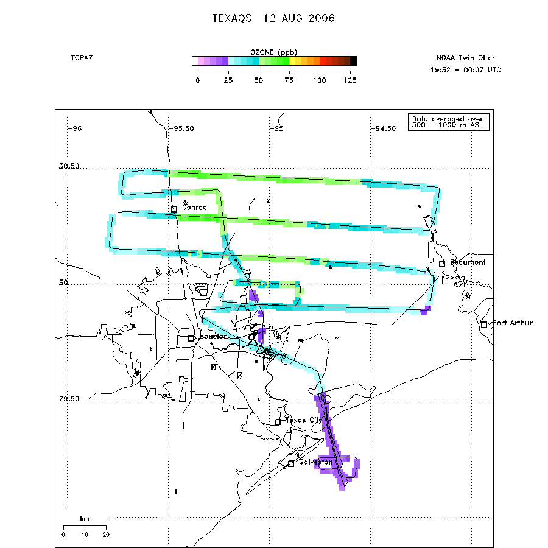548x548 pixels.
Task: Click the Texas City label
Action: point(304,420)
